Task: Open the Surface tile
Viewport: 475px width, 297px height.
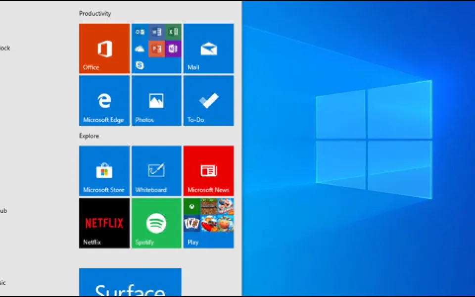Action: point(130,282)
